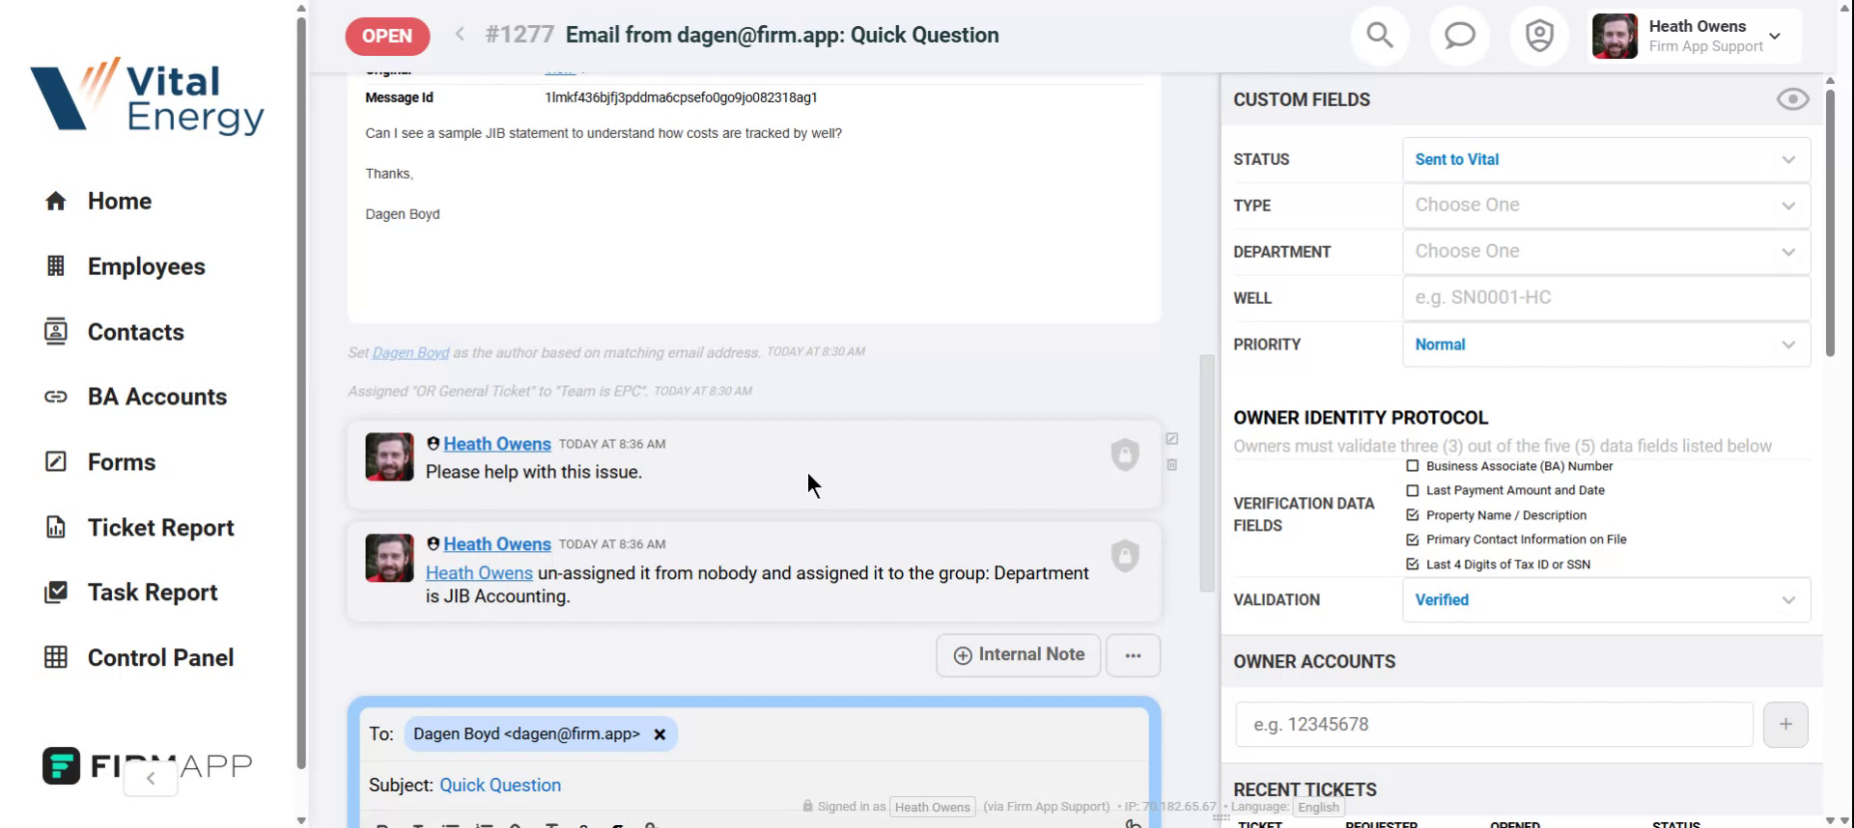Open the DEPARTMENT dropdown

coord(1606,252)
